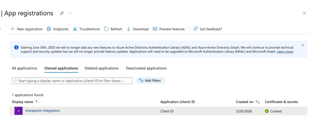313x122 pixels.
Task: Switch to Deleted applications tab
Action: point(101,68)
